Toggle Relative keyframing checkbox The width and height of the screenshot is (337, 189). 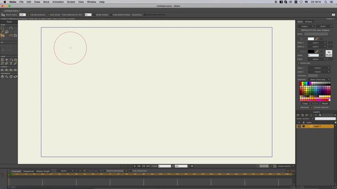(x=105, y=171)
